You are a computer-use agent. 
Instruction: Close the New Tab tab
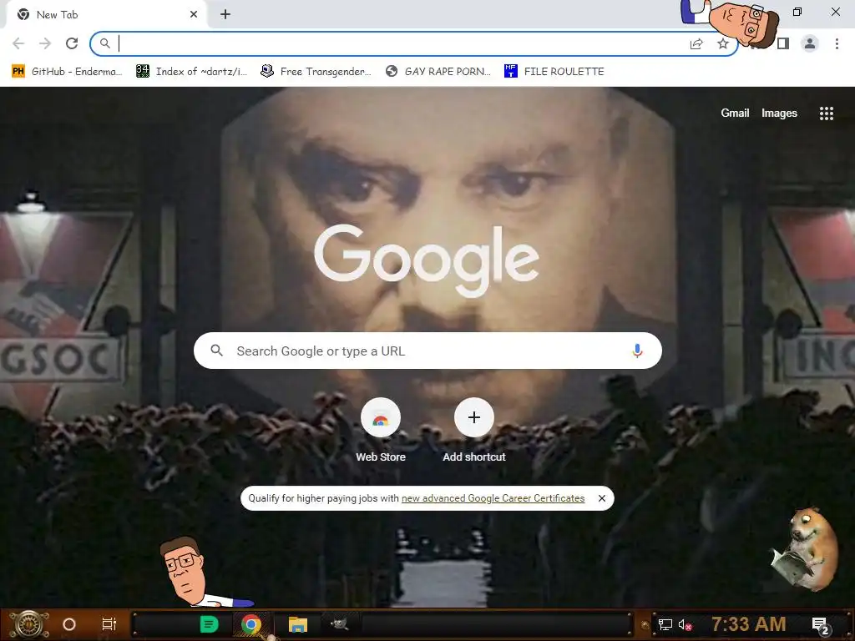[x=194, y=14]
